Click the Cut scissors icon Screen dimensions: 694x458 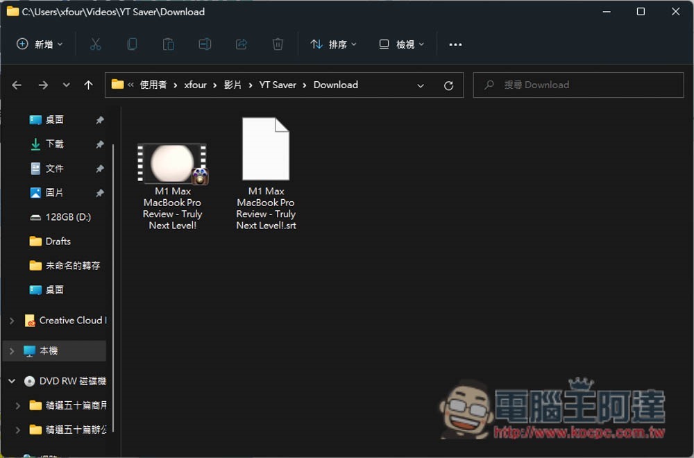coord(95,44)
